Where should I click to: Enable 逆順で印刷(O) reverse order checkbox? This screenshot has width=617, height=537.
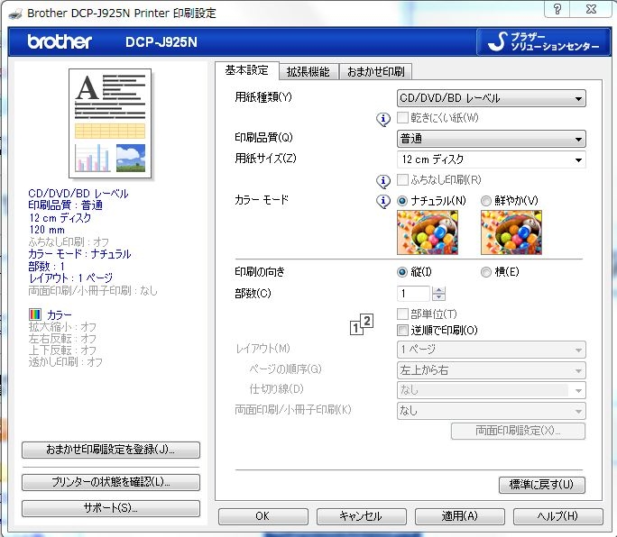[402, 330]
